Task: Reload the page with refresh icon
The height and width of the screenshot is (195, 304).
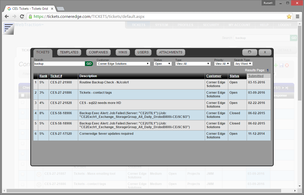Action: pos(22,17)
